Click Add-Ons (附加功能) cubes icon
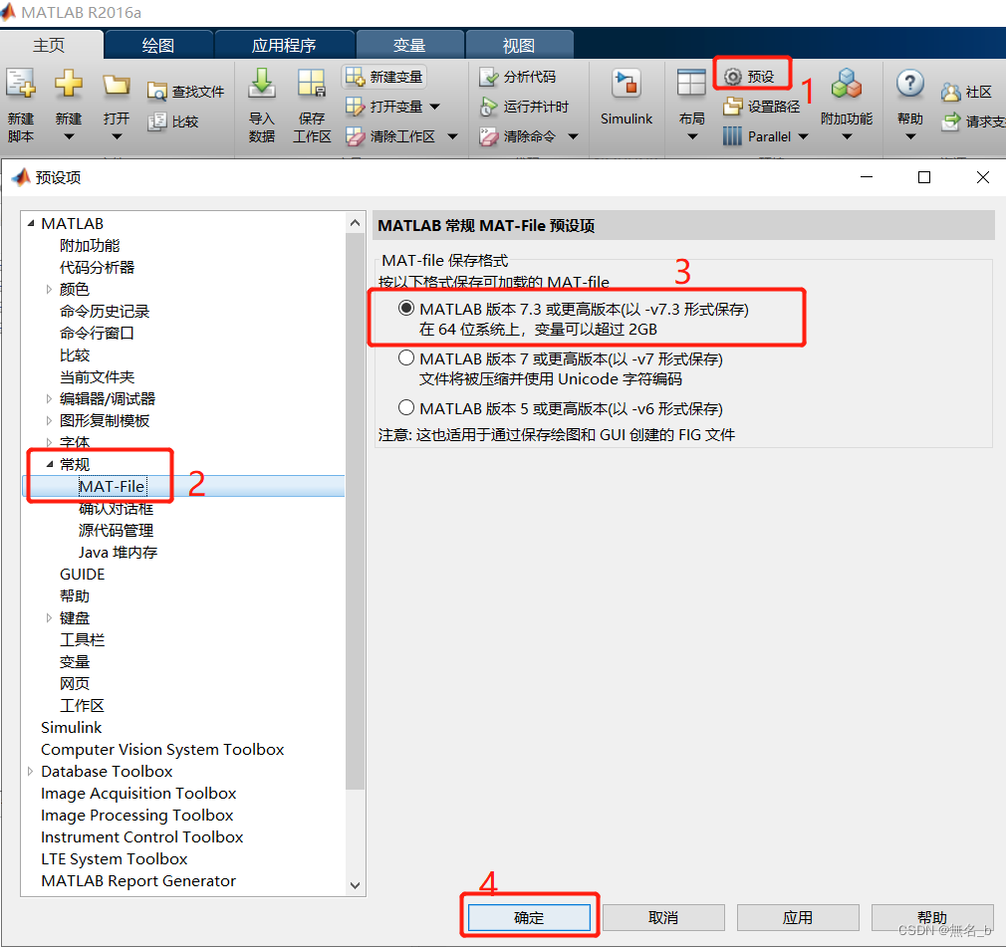Viewport: 1006px width, 947px height. coord(847,84)
